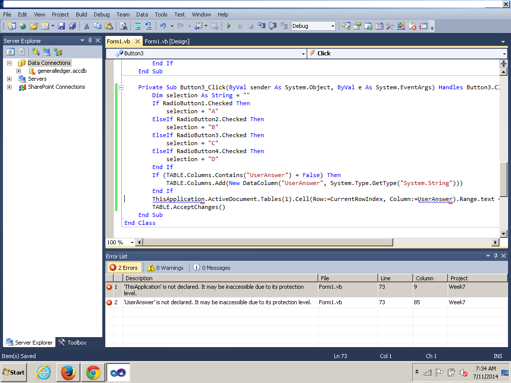Click the Cut scissors icon
This screenshot has height=383, width=511.
tap(86, 26)
